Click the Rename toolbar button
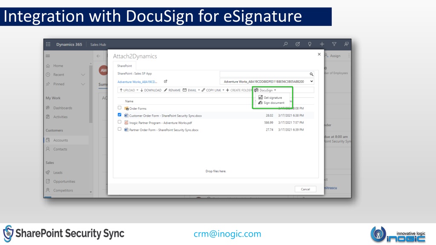Viewport: 436px width, 245px height. (x=172, y=90)
